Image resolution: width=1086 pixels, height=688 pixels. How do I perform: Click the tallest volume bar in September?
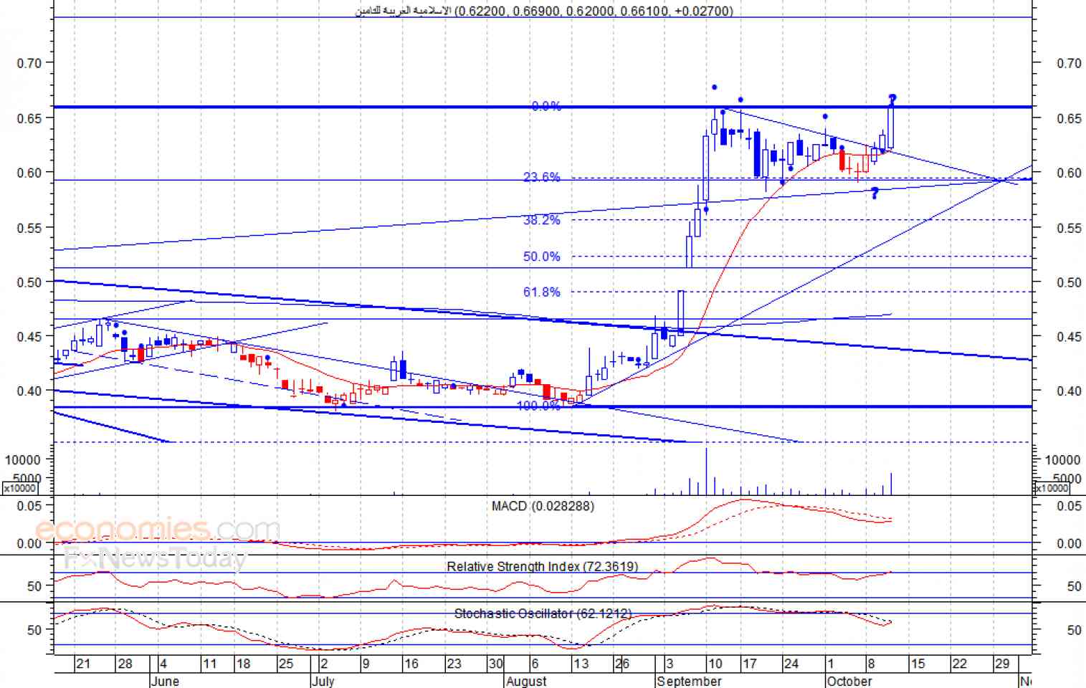pos(706,471)
